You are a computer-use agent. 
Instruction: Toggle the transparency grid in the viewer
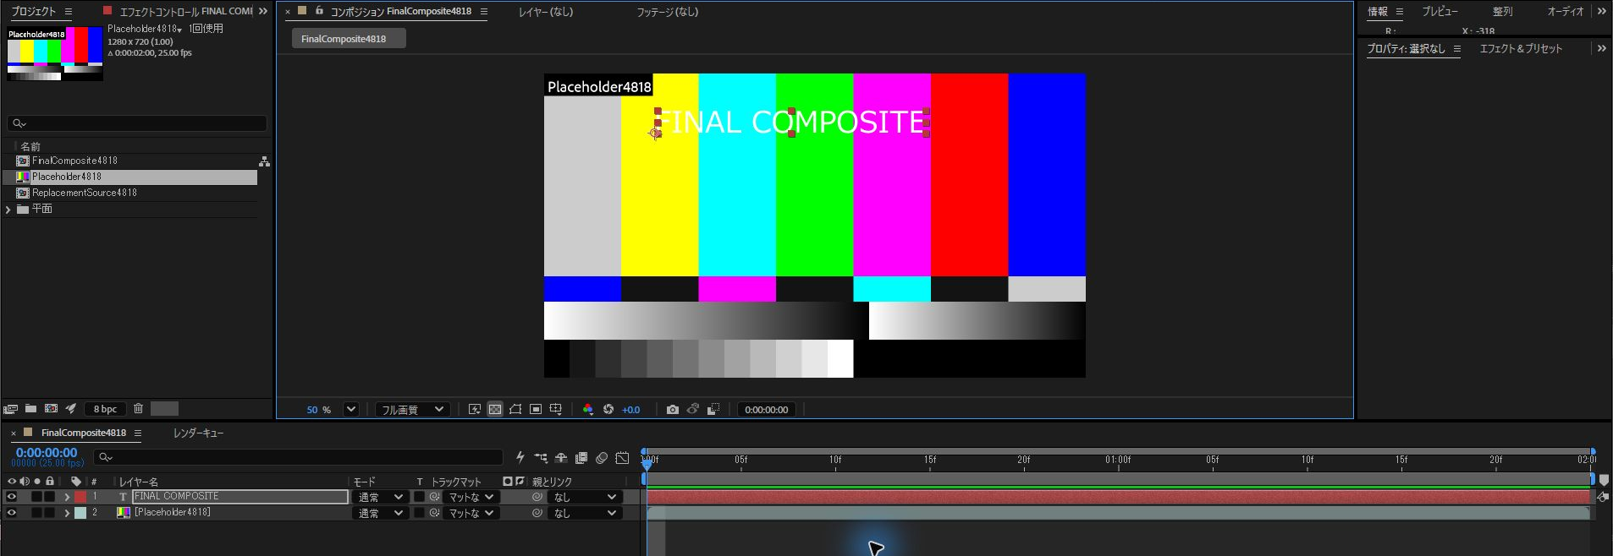tap(495, 410)
